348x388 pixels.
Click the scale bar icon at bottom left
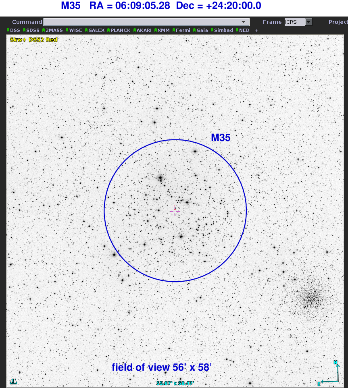[13, 381]
